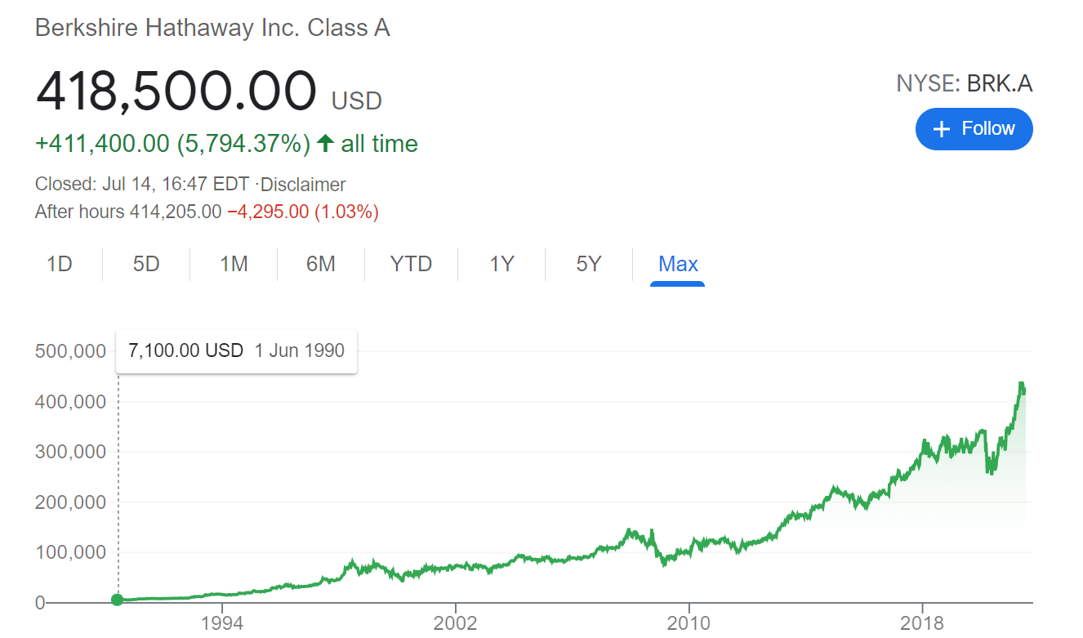The height and width of the screenshot is (638, 1083).
Task: Click the 2010 label on the chart axis
Action: (690, 622)
